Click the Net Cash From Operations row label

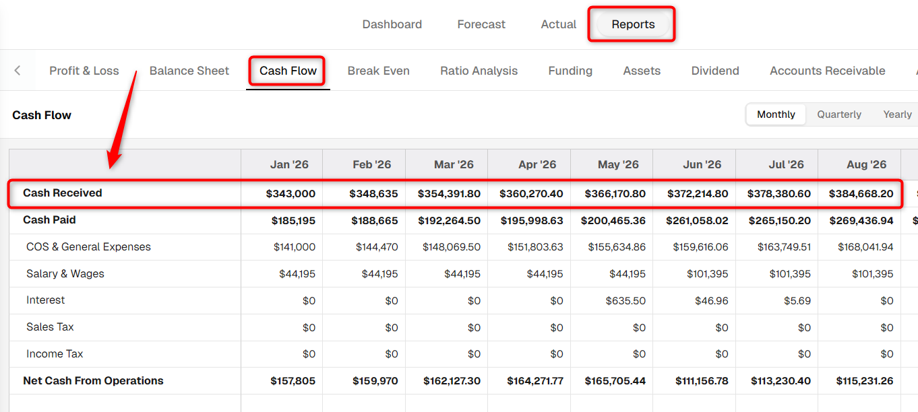click(93, 381)
